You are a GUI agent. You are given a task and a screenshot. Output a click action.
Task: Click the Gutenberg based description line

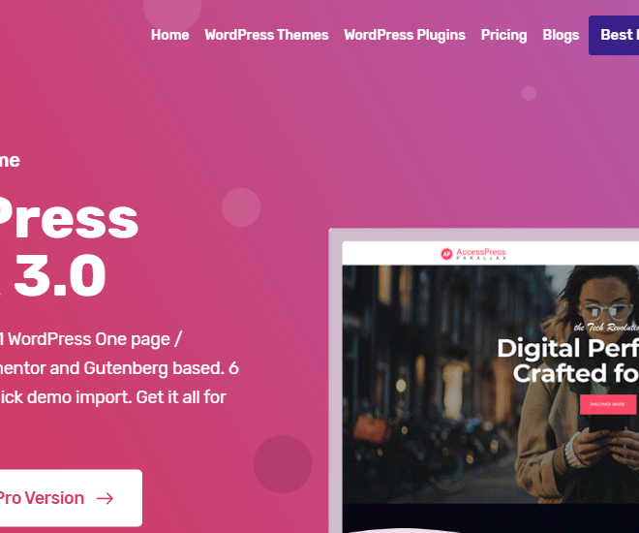tap(119, 368)
